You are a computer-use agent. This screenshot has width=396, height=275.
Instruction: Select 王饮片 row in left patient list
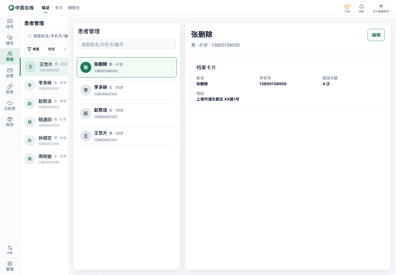44,67
